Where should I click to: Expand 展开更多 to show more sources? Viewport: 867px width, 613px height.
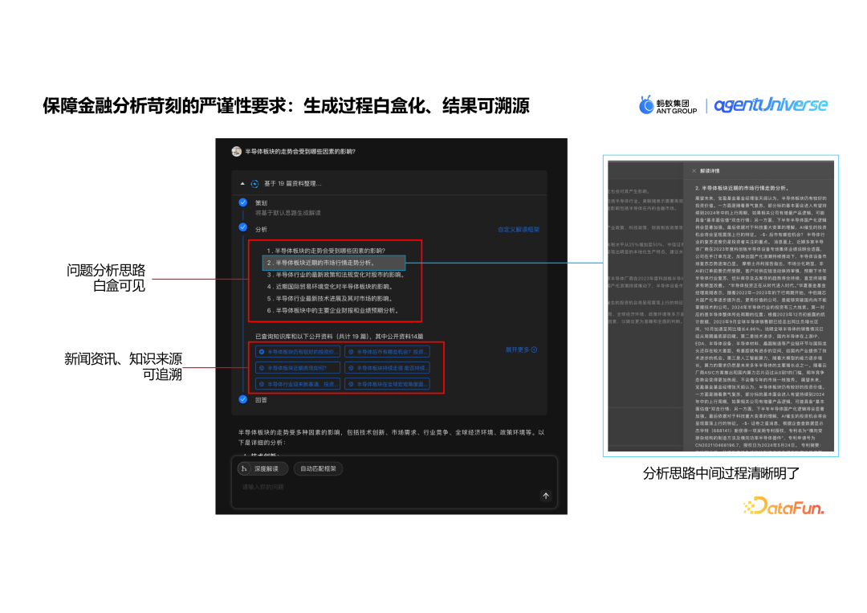(521, 349)
